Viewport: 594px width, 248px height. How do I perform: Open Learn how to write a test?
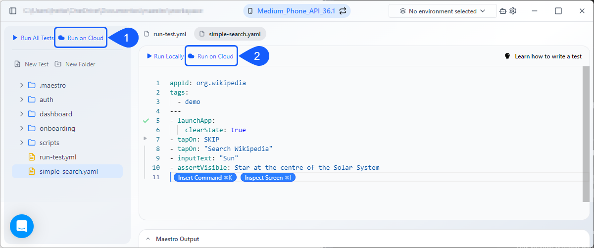point(543,56)
